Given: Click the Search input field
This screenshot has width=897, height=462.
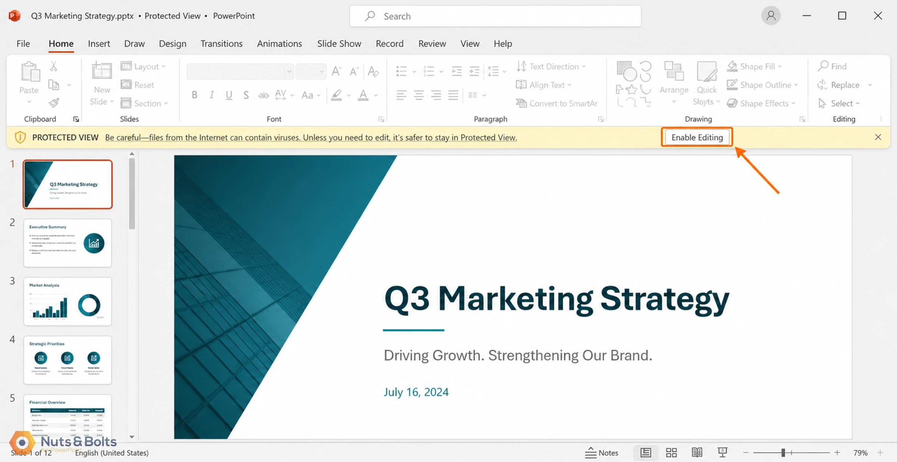Looking at the screenshot, I should 495,16.
